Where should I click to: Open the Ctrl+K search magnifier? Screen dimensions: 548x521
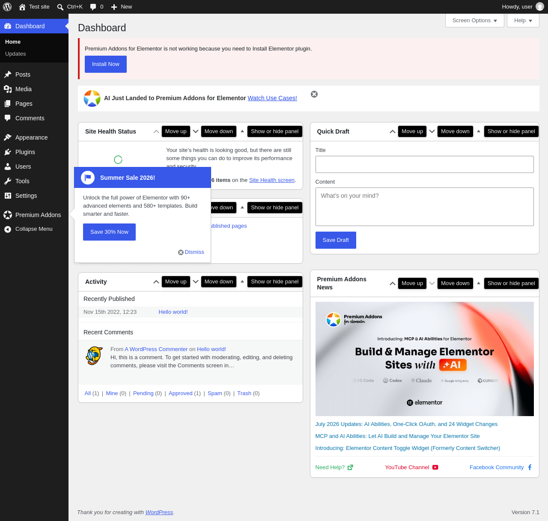60,7
